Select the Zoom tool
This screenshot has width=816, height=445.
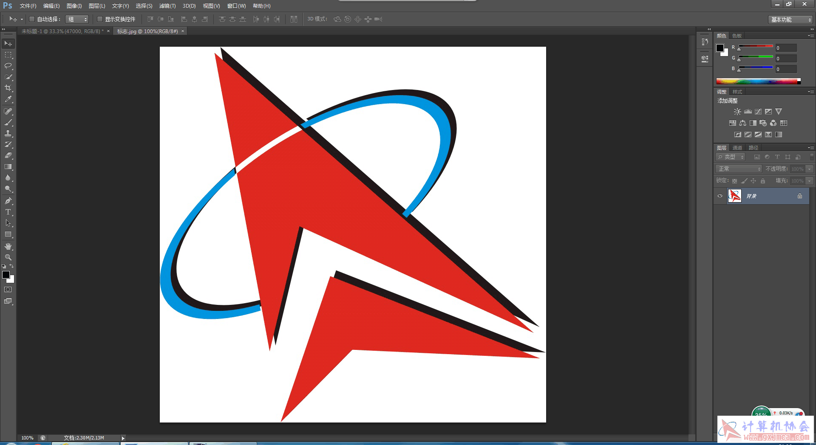click(x=8, y=257)
